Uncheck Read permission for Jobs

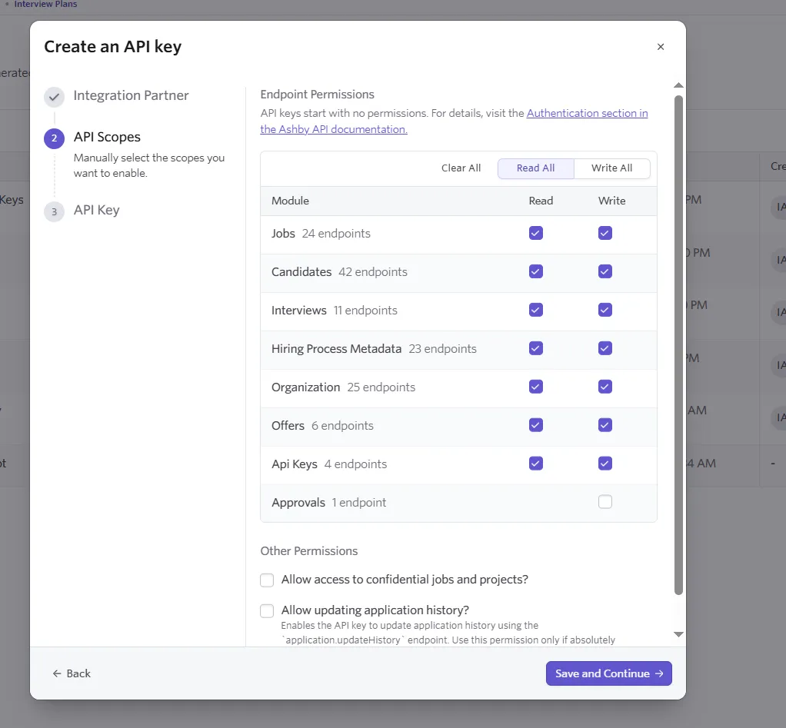coord(536,233)
